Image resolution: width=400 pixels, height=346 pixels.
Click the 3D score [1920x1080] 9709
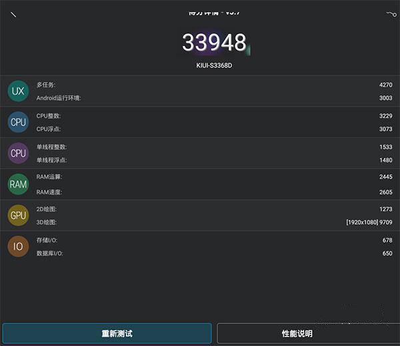click(x=369, y=222)
